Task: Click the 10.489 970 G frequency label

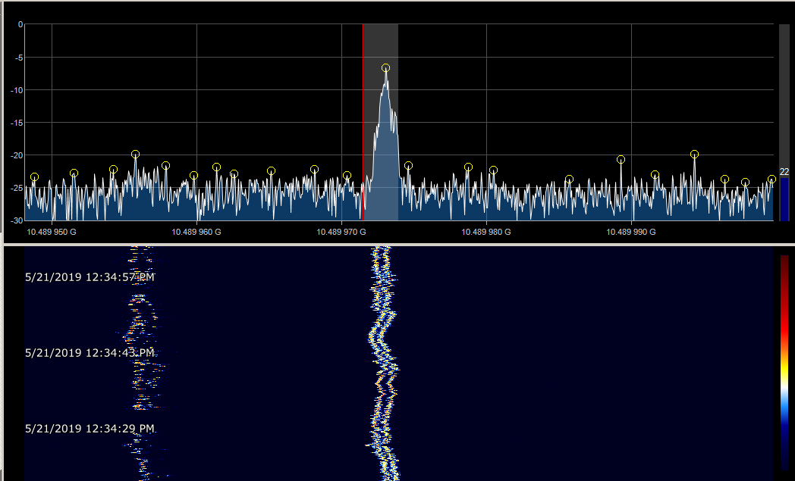Action: pos(341,232)
